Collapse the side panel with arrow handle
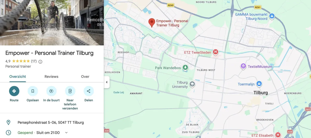311x138 pixels. (107, 82)
